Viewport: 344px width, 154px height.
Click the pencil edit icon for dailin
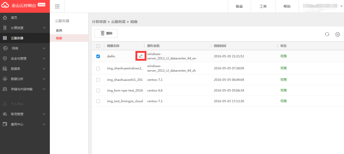[141, 56]
